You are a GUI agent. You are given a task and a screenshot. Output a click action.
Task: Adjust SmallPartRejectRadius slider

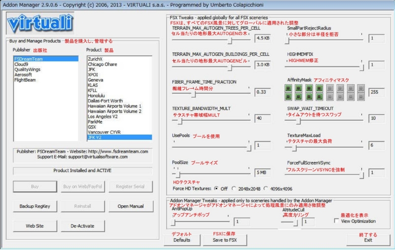(287, 40)
